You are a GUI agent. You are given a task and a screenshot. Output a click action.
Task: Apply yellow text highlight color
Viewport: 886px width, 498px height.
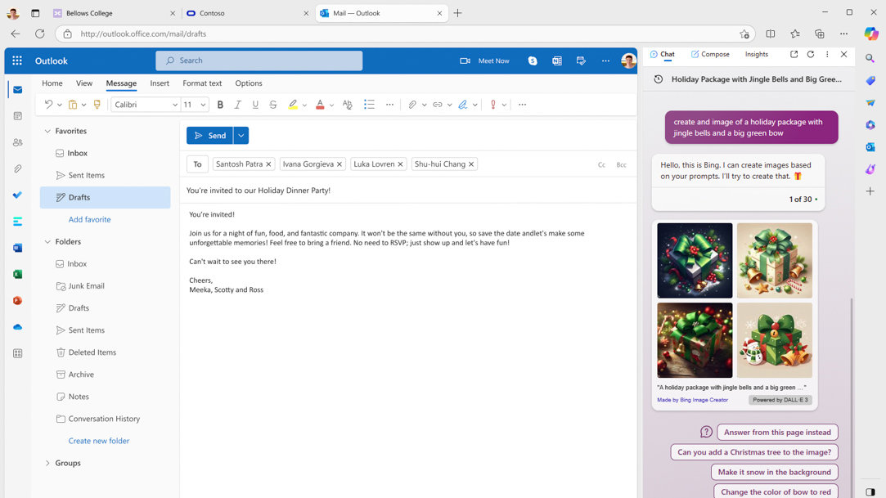[293, 105]
